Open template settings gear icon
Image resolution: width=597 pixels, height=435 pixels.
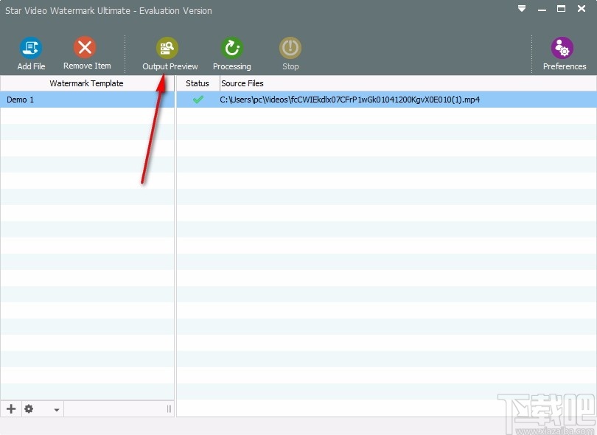coord(29,408)
